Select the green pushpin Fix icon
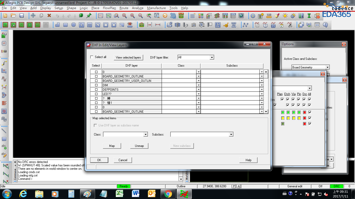Image resolution: width=355 pixels, height=199 pixels. point(89,16)
